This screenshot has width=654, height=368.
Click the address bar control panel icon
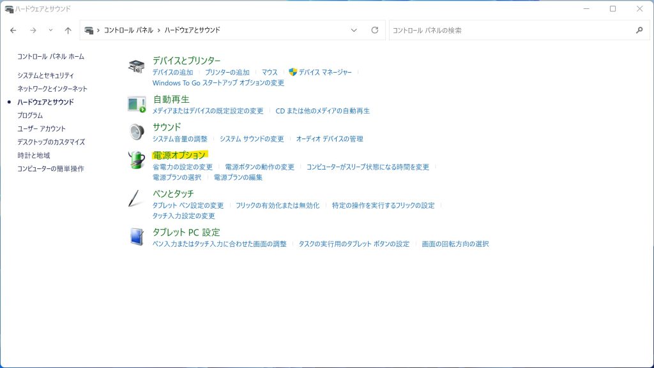(88, 30)
